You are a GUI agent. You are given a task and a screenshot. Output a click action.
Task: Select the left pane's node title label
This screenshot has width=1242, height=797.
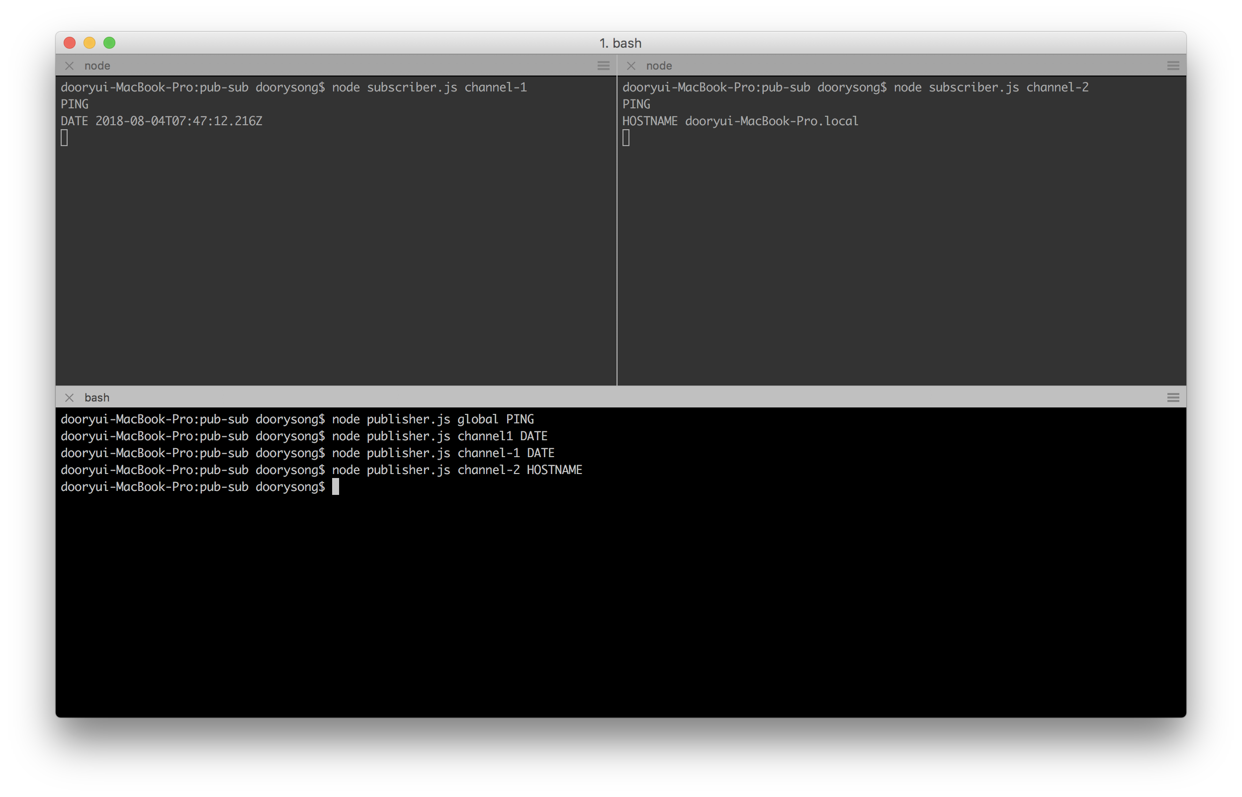tap(97, 66)
